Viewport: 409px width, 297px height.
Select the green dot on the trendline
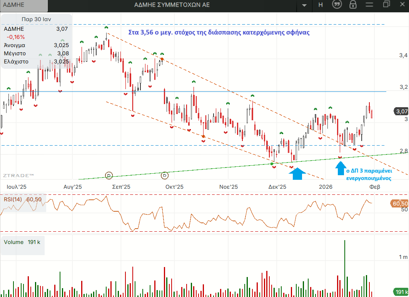click(x=272, y=164)
